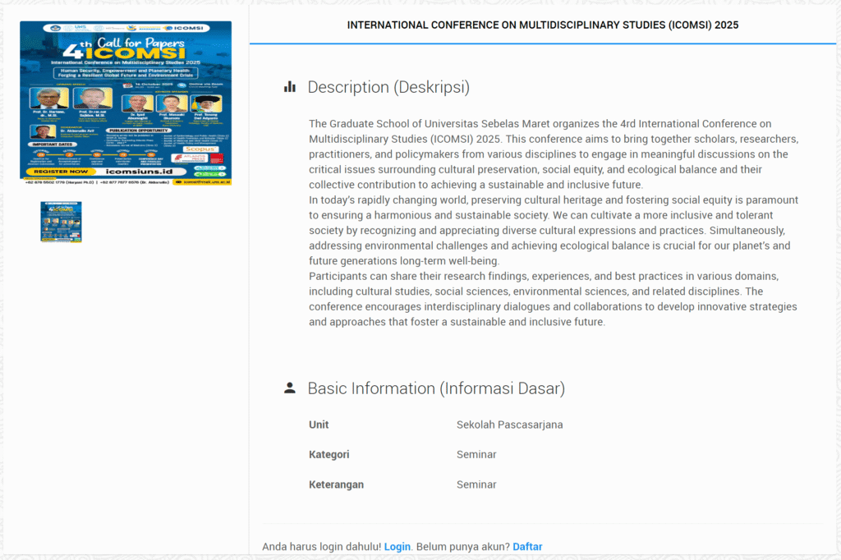Click the ICOMSI 2025 conference page title
This screenshot has width=841, height=560.
(x=542, y=25)
